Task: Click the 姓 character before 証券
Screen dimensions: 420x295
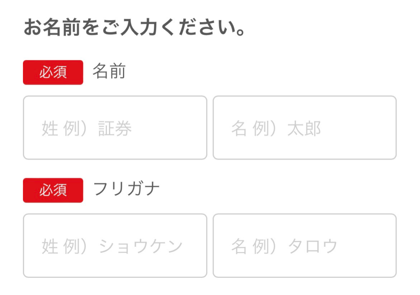Action: [50, 129]
